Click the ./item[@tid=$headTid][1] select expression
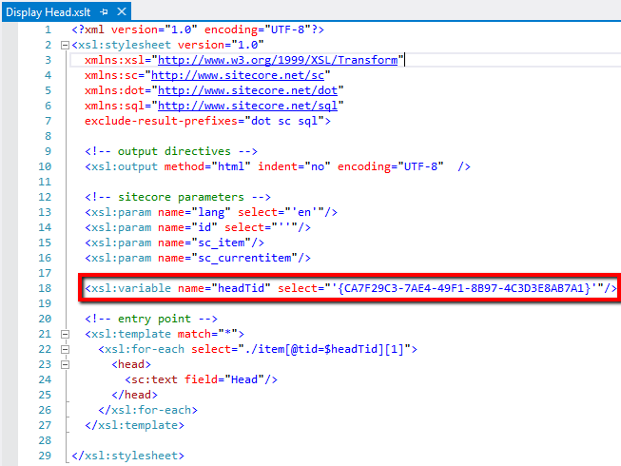This screenshot has height=466, width=621. [x=324, y=350]
